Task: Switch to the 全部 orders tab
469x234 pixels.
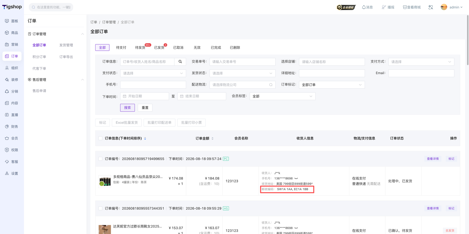Action: pos(102,48)
